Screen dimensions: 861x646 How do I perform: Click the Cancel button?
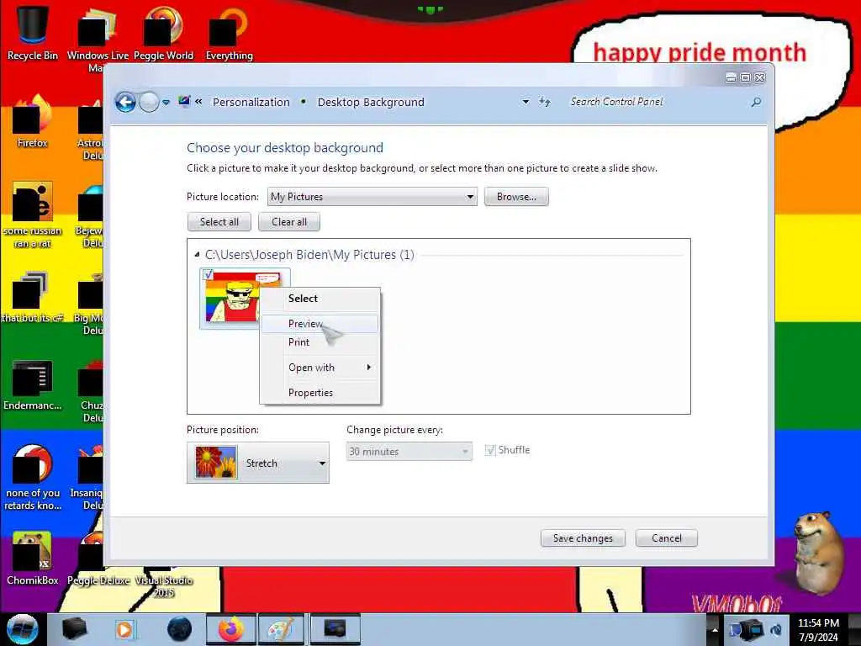point(667,538)
